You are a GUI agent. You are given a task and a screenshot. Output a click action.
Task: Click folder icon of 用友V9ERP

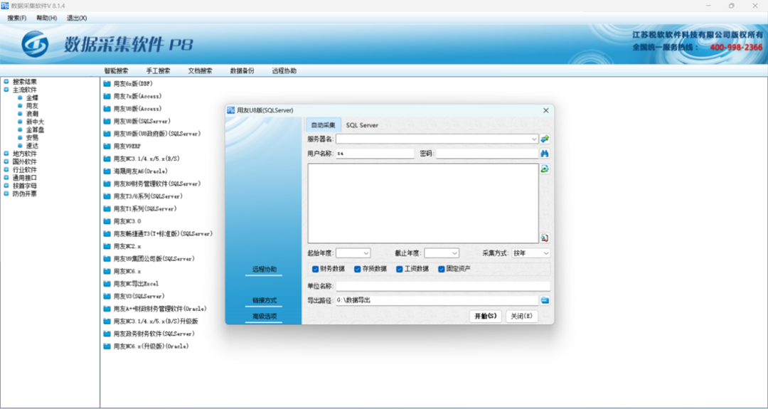click(107, 146)
